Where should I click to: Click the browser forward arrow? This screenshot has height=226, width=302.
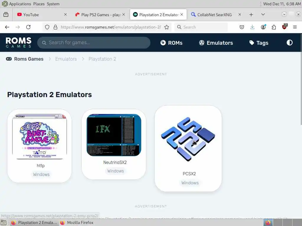pos(18,27)
